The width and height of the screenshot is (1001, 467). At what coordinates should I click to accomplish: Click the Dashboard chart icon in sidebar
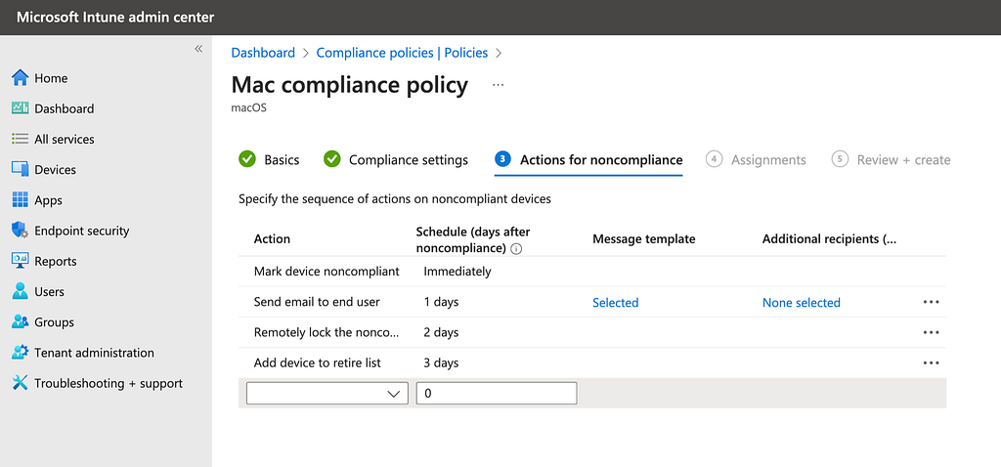(x=21, y=108)
